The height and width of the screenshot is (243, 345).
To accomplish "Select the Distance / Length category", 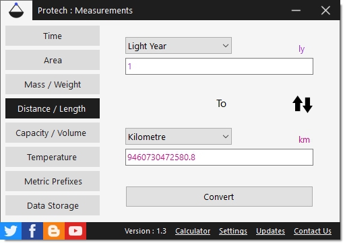I will pos(53,108).
